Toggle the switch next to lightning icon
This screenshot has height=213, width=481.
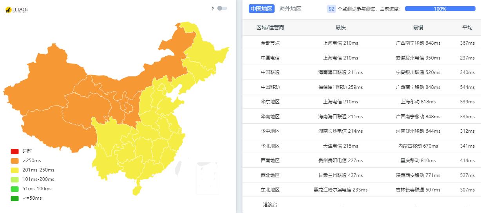click(222, 8)
